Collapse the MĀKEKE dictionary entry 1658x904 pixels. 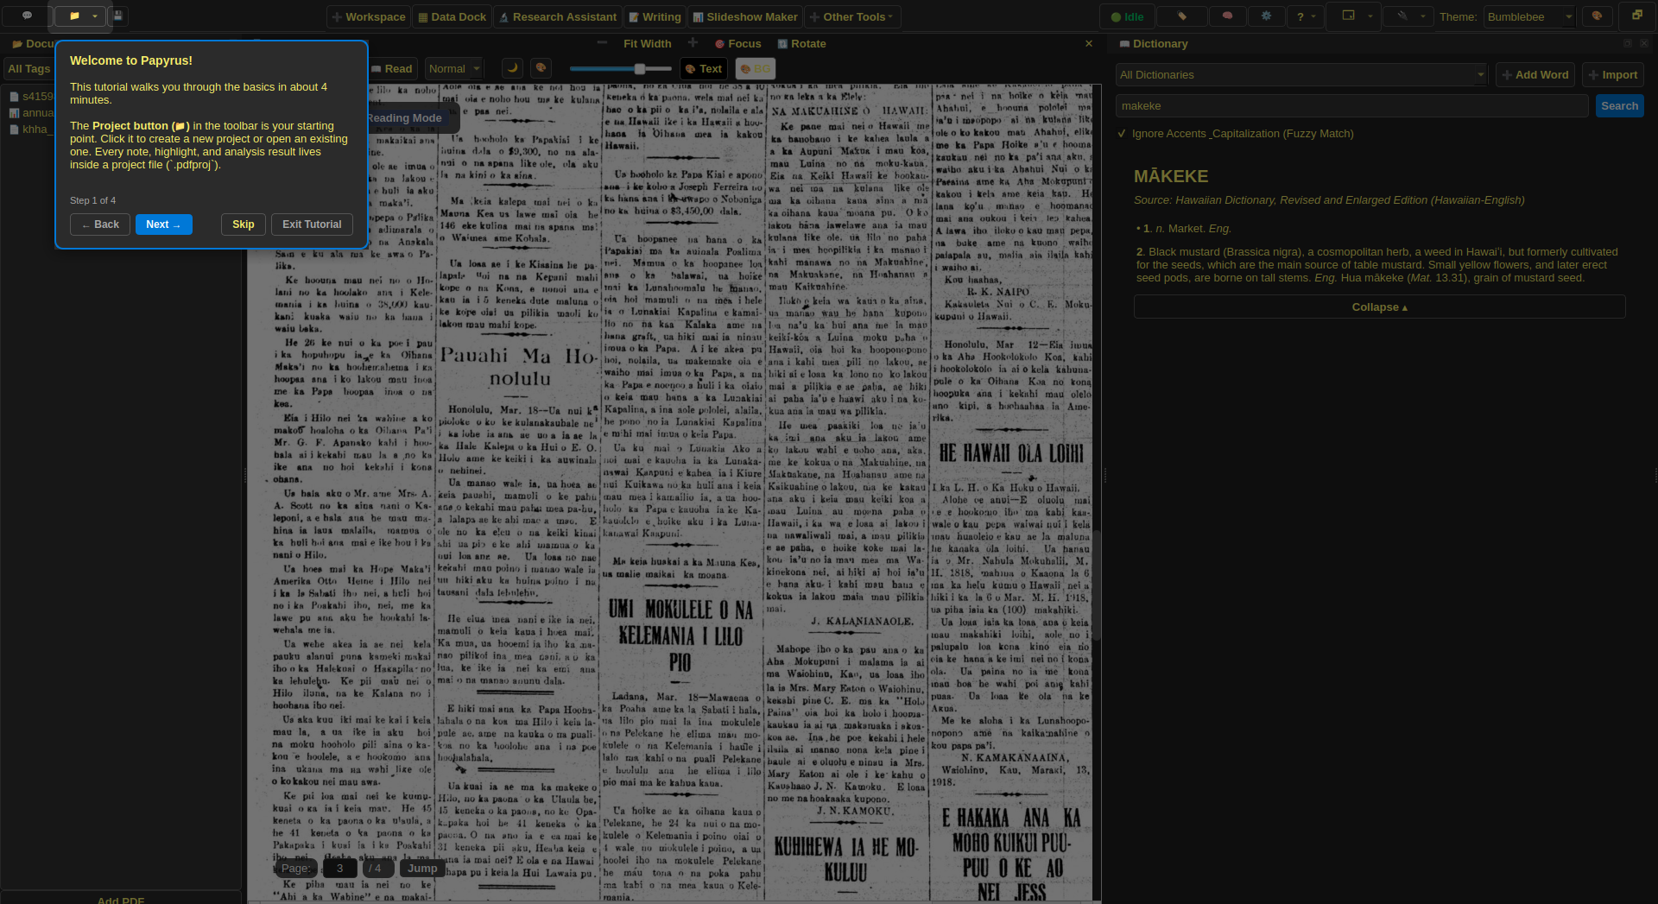click(1380, 307)
